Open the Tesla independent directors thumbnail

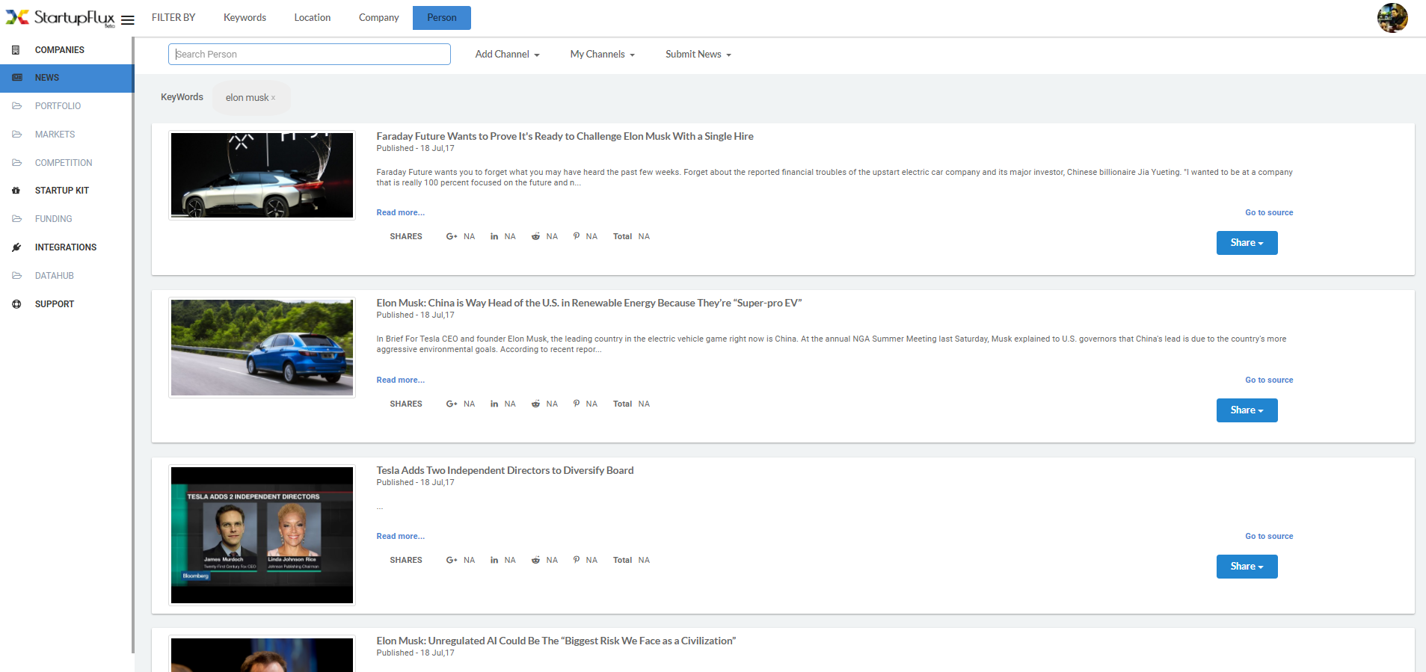pyautogui.click(x=262, y=535)
